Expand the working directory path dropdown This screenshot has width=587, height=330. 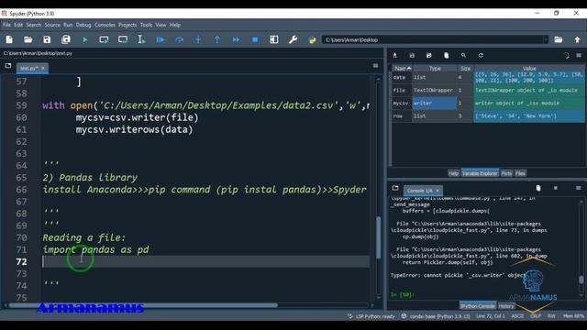(x=546, y=39)
